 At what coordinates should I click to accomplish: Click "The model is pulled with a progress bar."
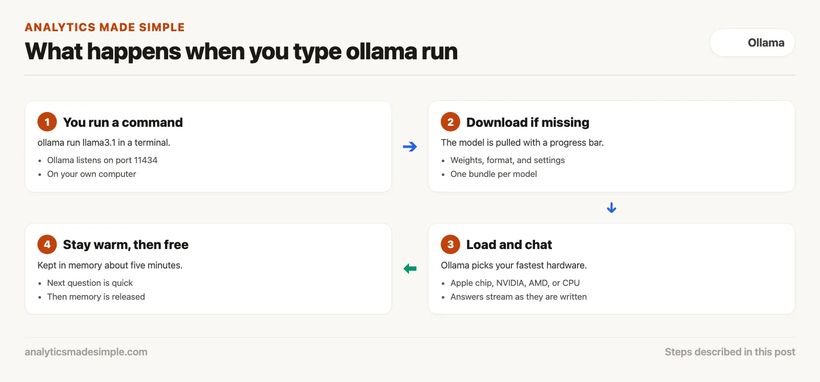pyautogui.click(x=522, y=143)
